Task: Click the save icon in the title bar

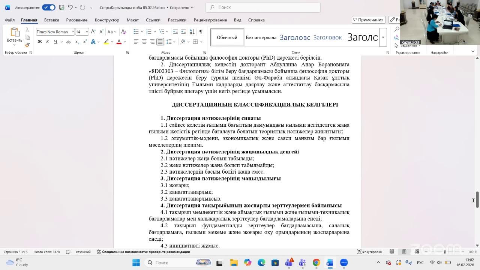Action: click(x=62, y=7)
